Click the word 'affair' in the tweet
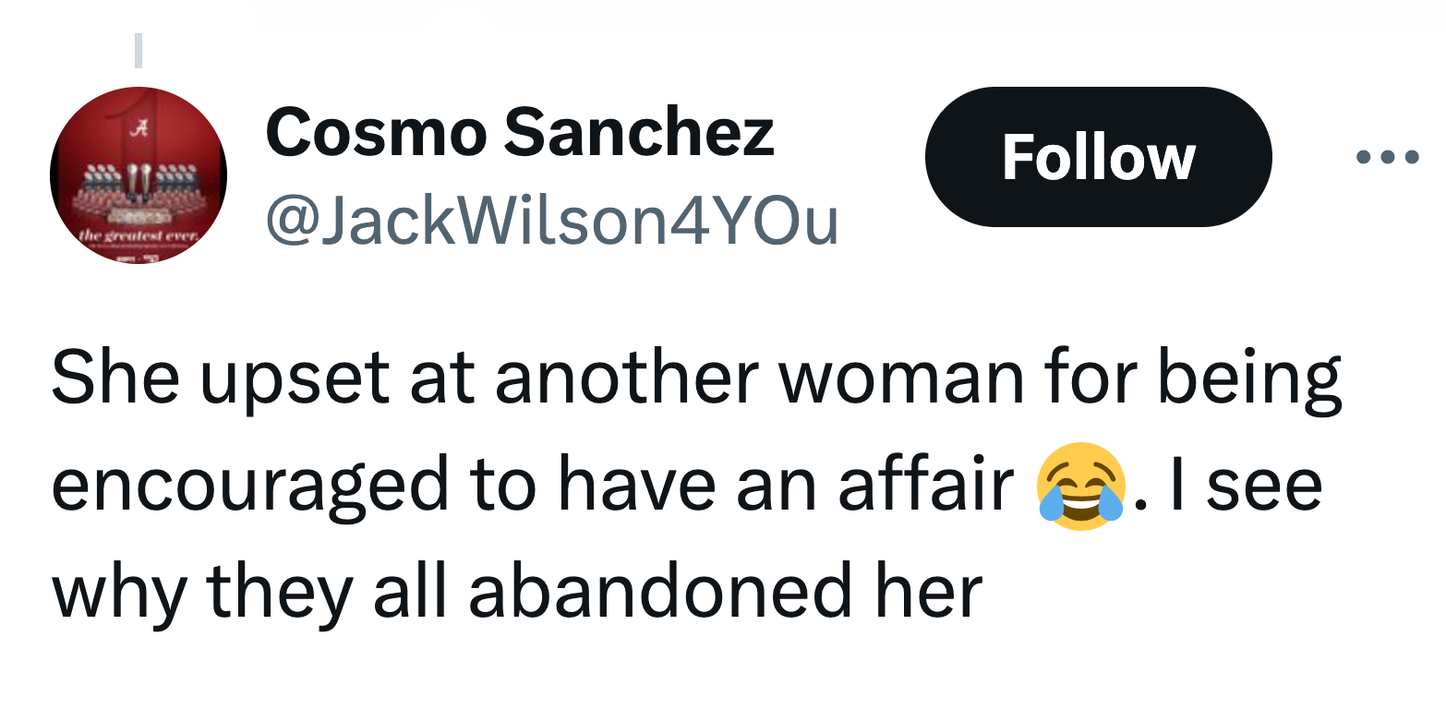This screenshot has width=1446, height=709. (x=927, y=484)
